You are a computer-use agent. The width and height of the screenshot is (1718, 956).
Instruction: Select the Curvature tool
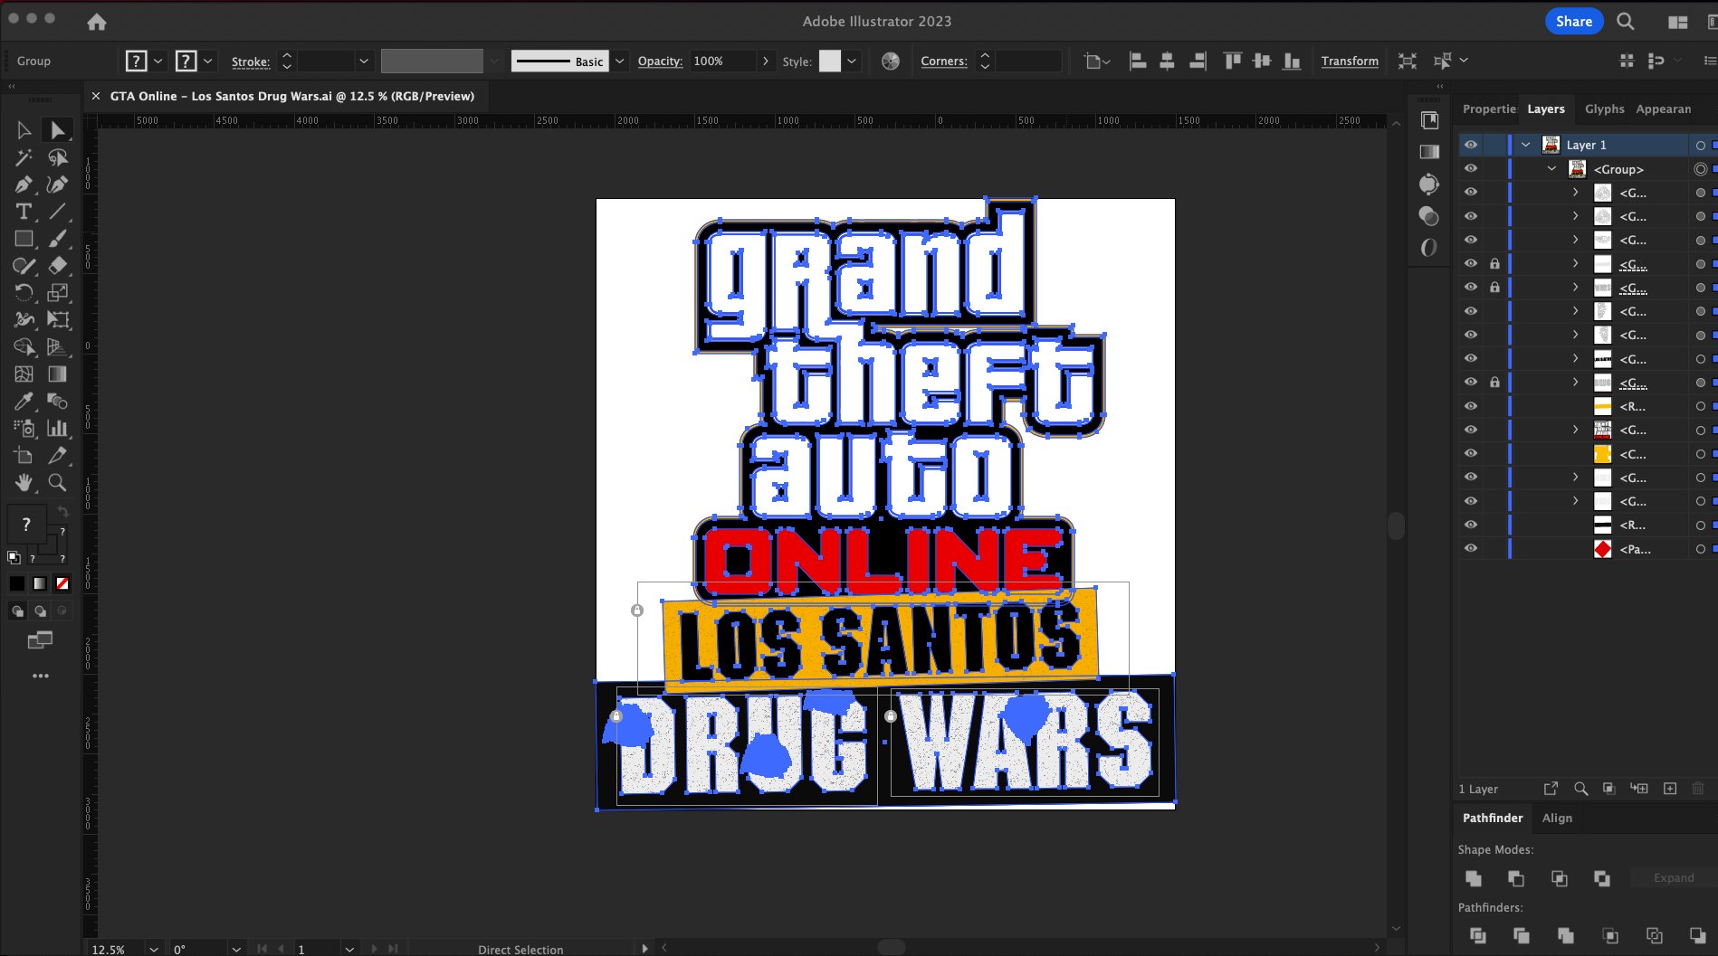pos(58,185)
